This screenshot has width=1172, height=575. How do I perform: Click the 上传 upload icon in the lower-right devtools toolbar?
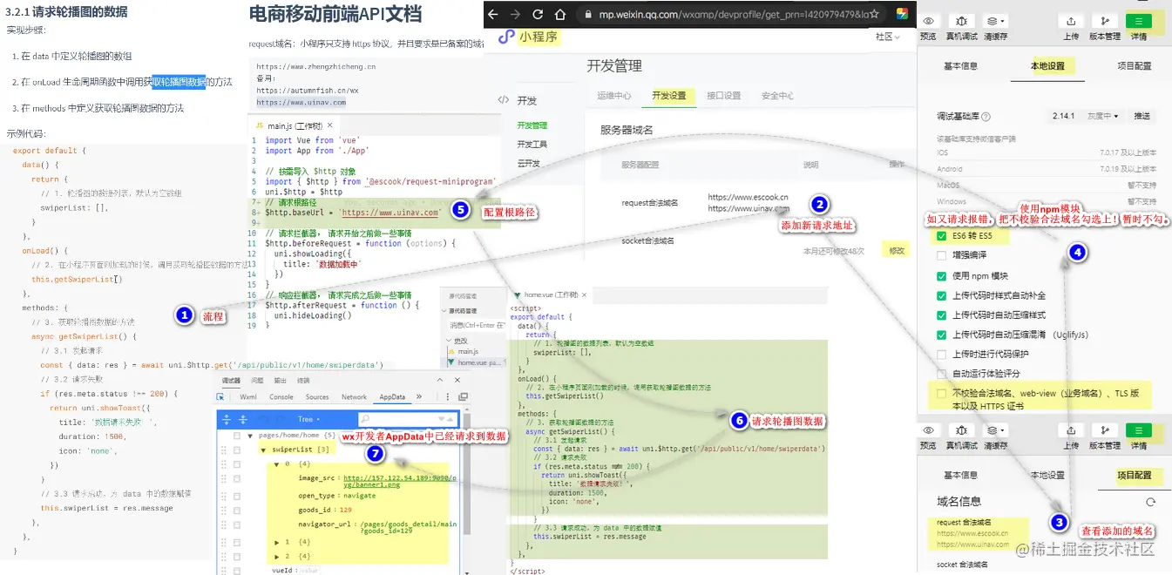tap(1071, 430)
